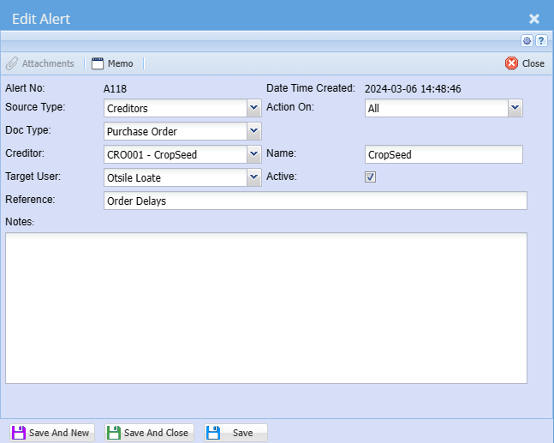Click the Reference field with Order Delays

click(x=314, y=201)
